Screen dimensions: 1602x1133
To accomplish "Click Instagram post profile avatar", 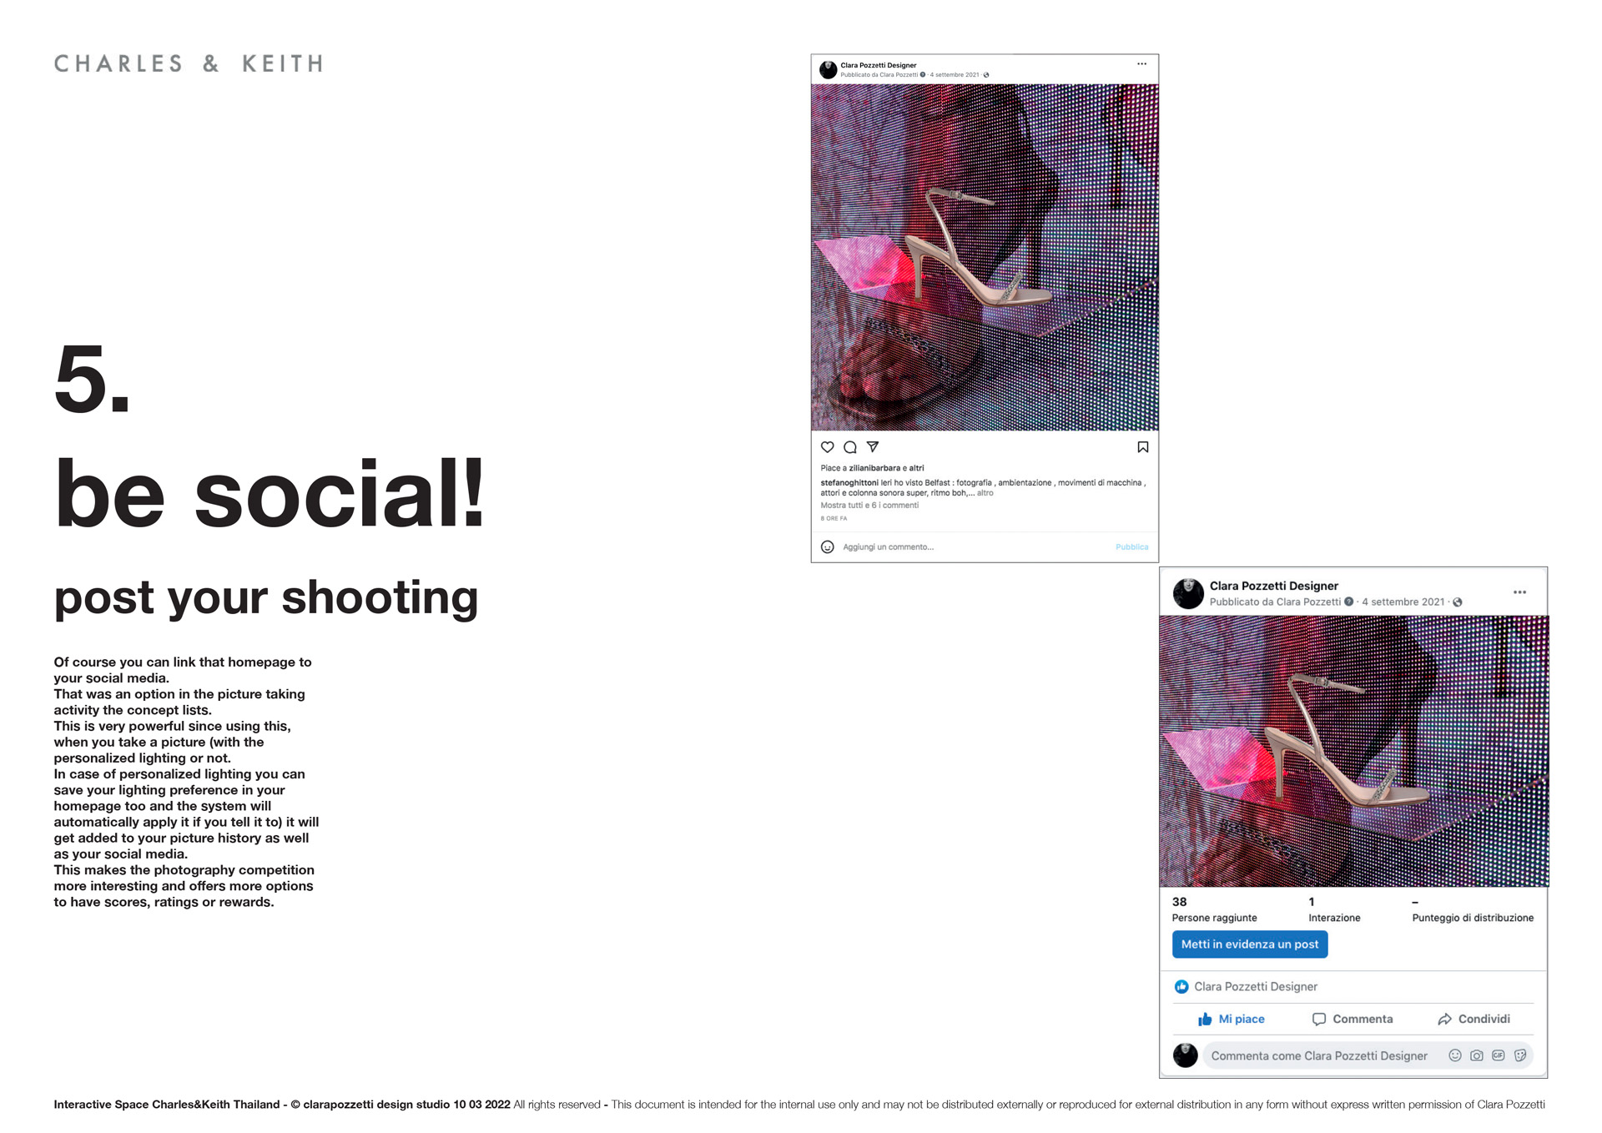I will (828, 70).
